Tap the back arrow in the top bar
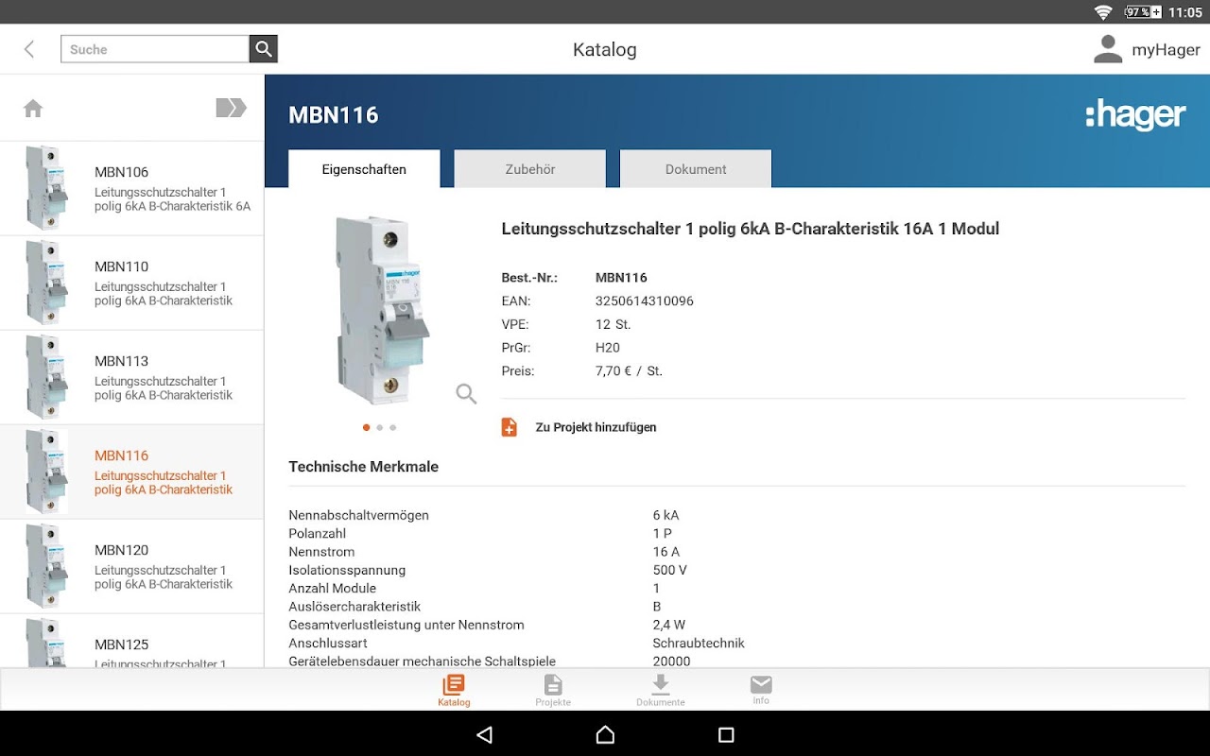 29,49
